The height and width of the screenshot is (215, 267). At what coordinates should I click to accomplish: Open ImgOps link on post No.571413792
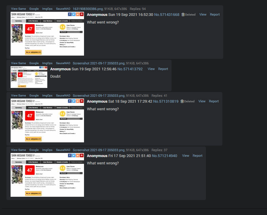[x=47, y=63]
